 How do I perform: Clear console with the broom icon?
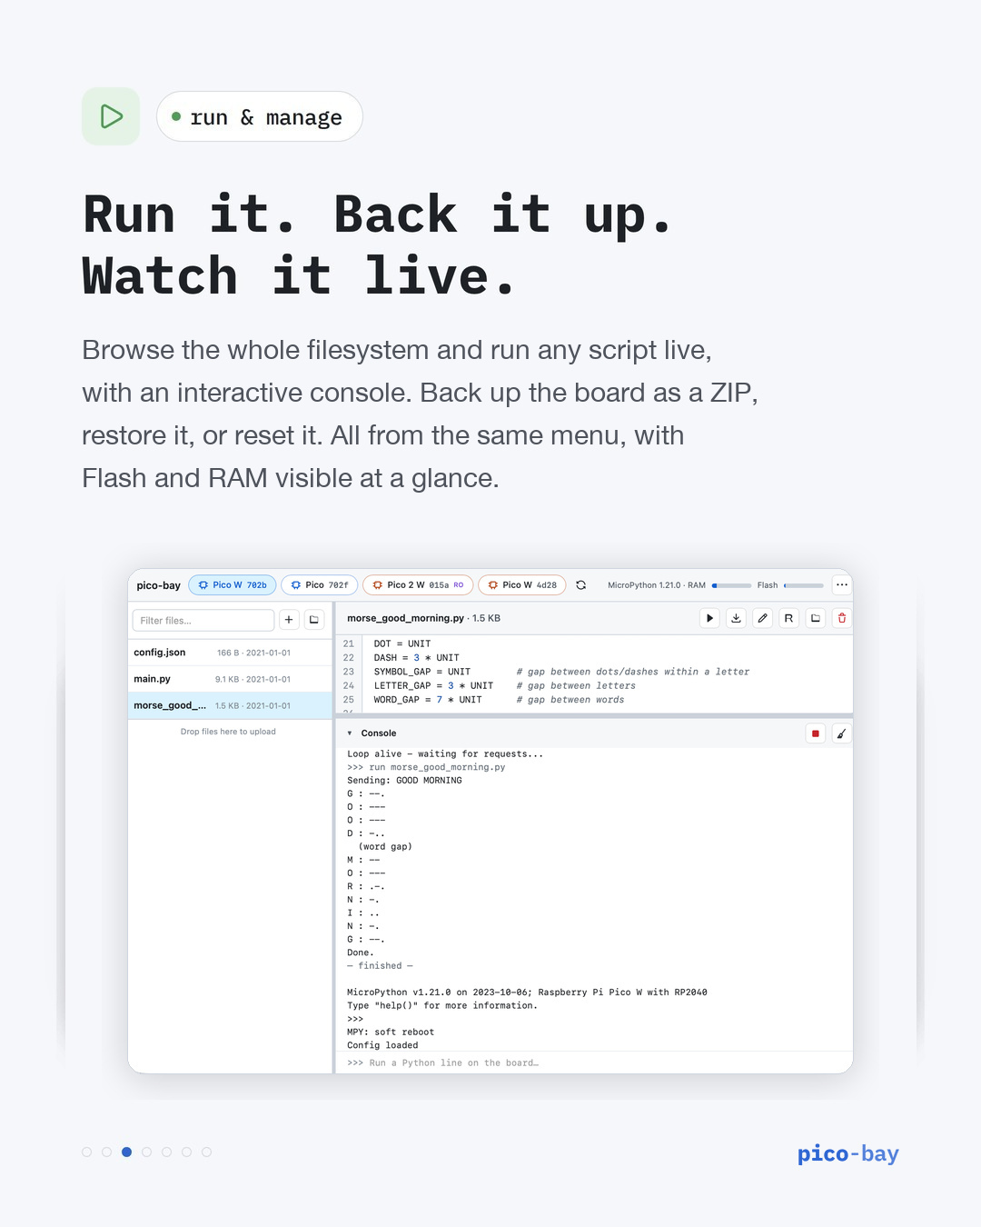tap(841, 733)
